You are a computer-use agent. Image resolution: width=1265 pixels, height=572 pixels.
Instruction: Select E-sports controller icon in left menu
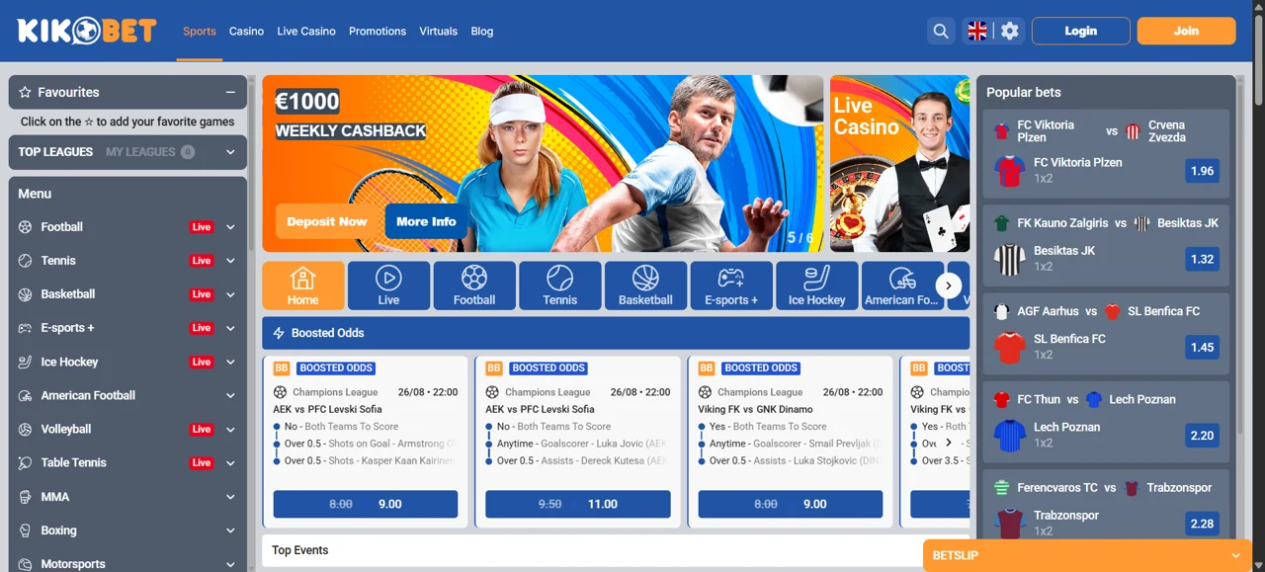coord(26,328)
